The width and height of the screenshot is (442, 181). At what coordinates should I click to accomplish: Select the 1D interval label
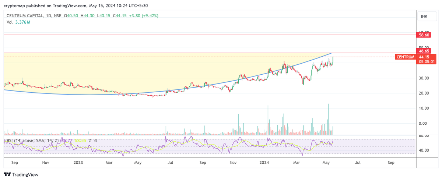click(49, 16)
